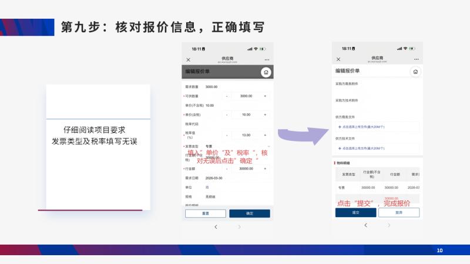Decrease 可供数量 with the minus button
Screen dimensions: 470x264
pos(227,96)
